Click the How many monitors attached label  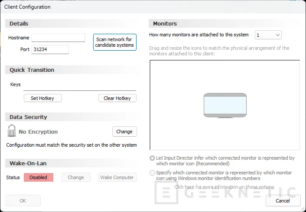click(199, 35)
